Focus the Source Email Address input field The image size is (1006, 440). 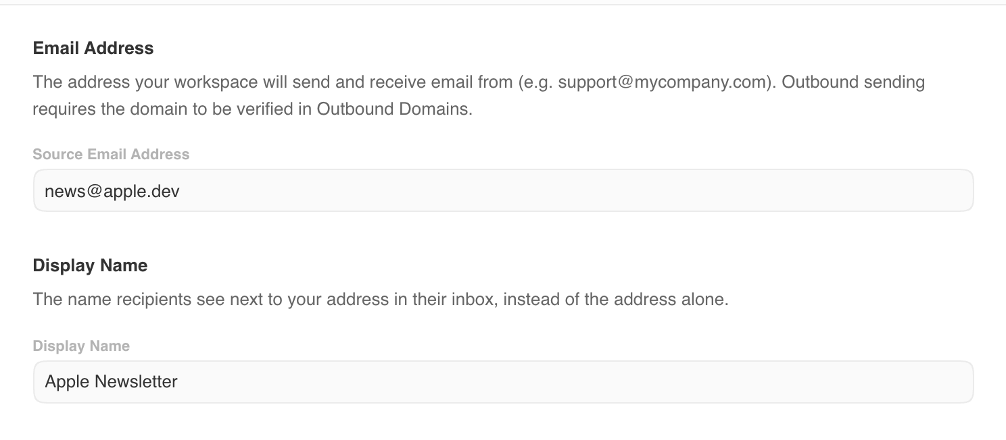click(503, 190)
